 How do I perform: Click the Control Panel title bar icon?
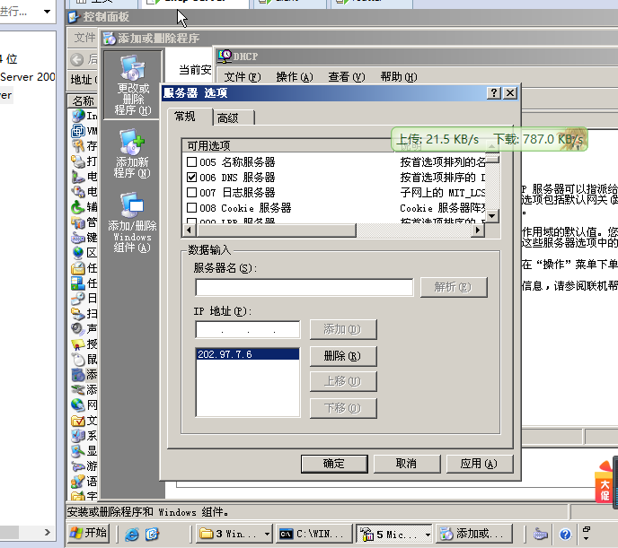click(x=74, y=17)
